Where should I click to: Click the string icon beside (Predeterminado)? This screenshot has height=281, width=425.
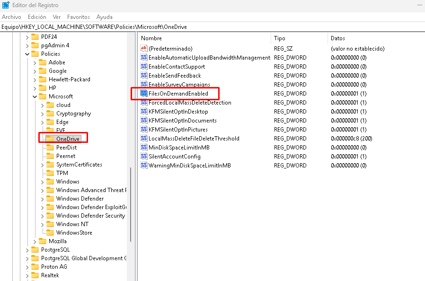tap(144, 48)
